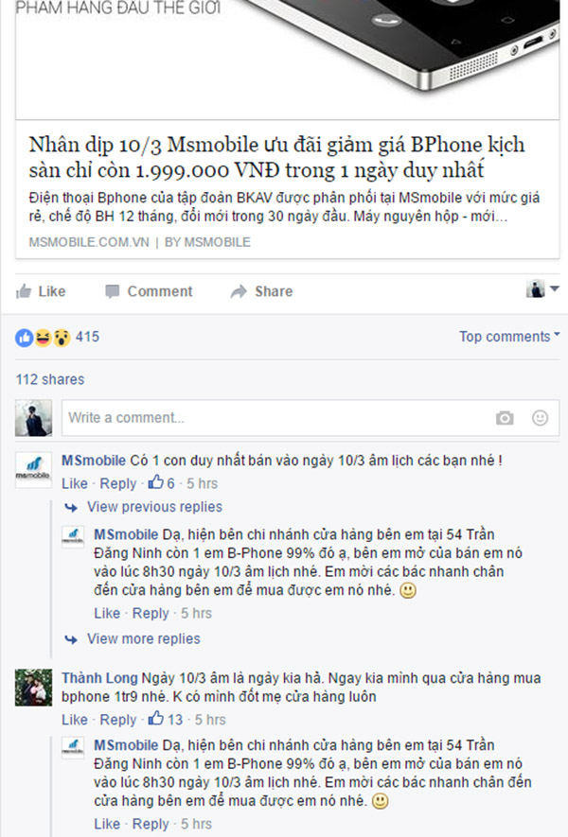Click the blue like reaction icon

pyautogui.click(x=24, y=338)
